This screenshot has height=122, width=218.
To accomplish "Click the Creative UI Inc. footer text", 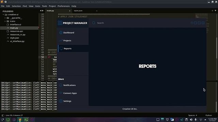I will click(x=130, y=109).
